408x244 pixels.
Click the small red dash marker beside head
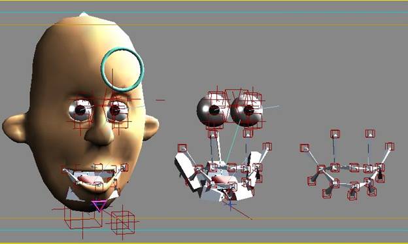[161, 100]
